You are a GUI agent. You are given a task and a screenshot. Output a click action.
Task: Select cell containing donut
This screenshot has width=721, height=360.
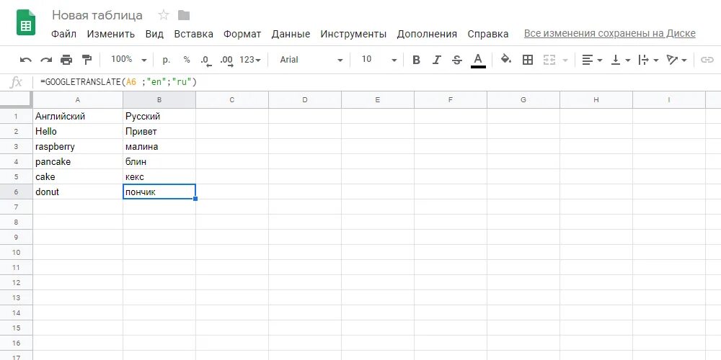pos(78,192)
